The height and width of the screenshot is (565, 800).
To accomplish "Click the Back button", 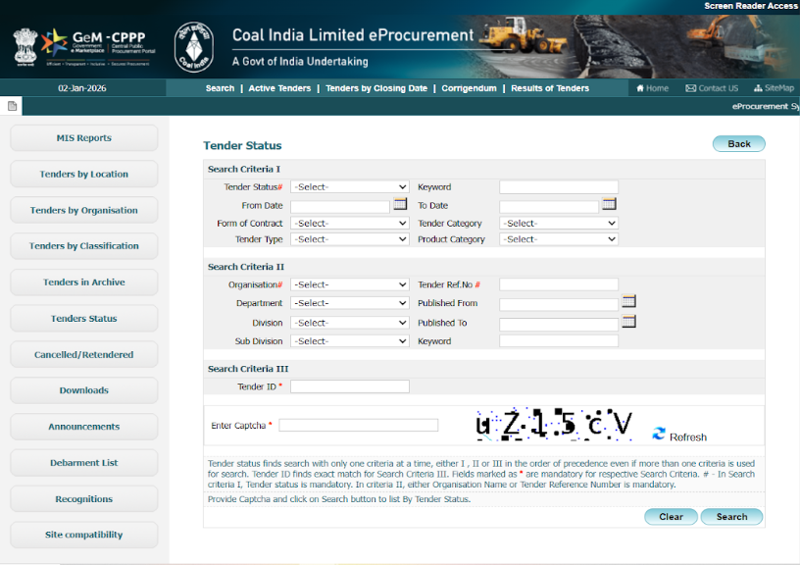I will pos(737,143).
